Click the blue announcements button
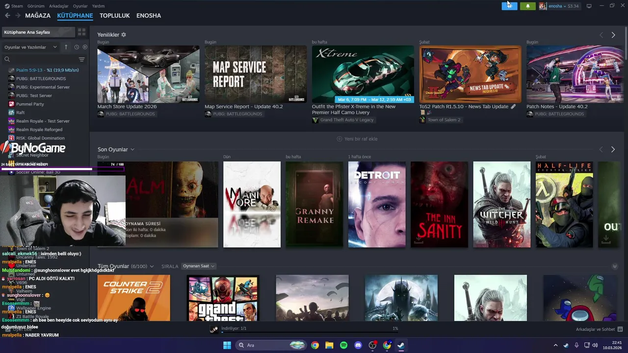The image size is (628, 353). (509, 6)
